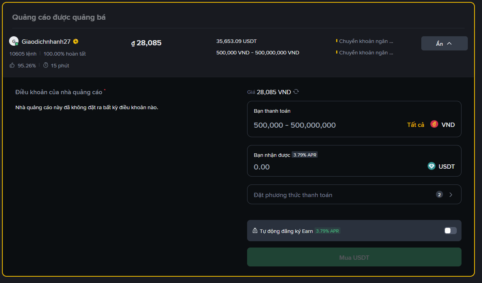Click Tất cả to fill the maximum amount
Viewport: 482px width, 283px height.
415,125
